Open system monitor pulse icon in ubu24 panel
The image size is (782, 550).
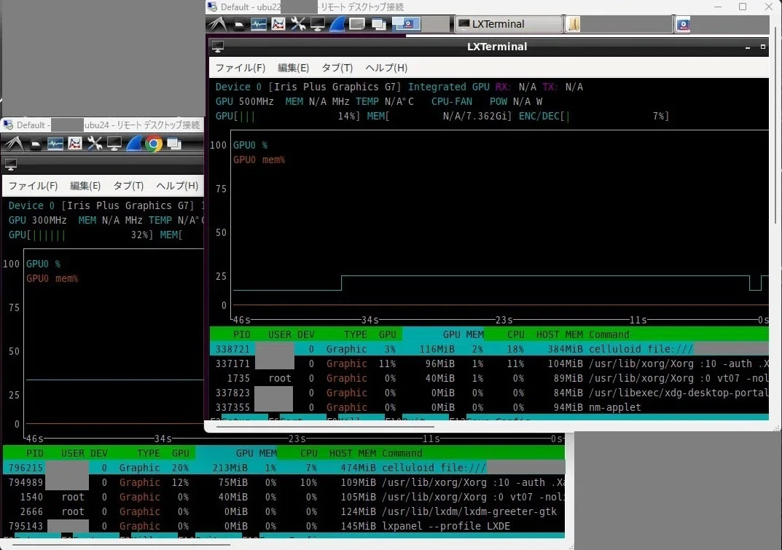tap(55, 144)
